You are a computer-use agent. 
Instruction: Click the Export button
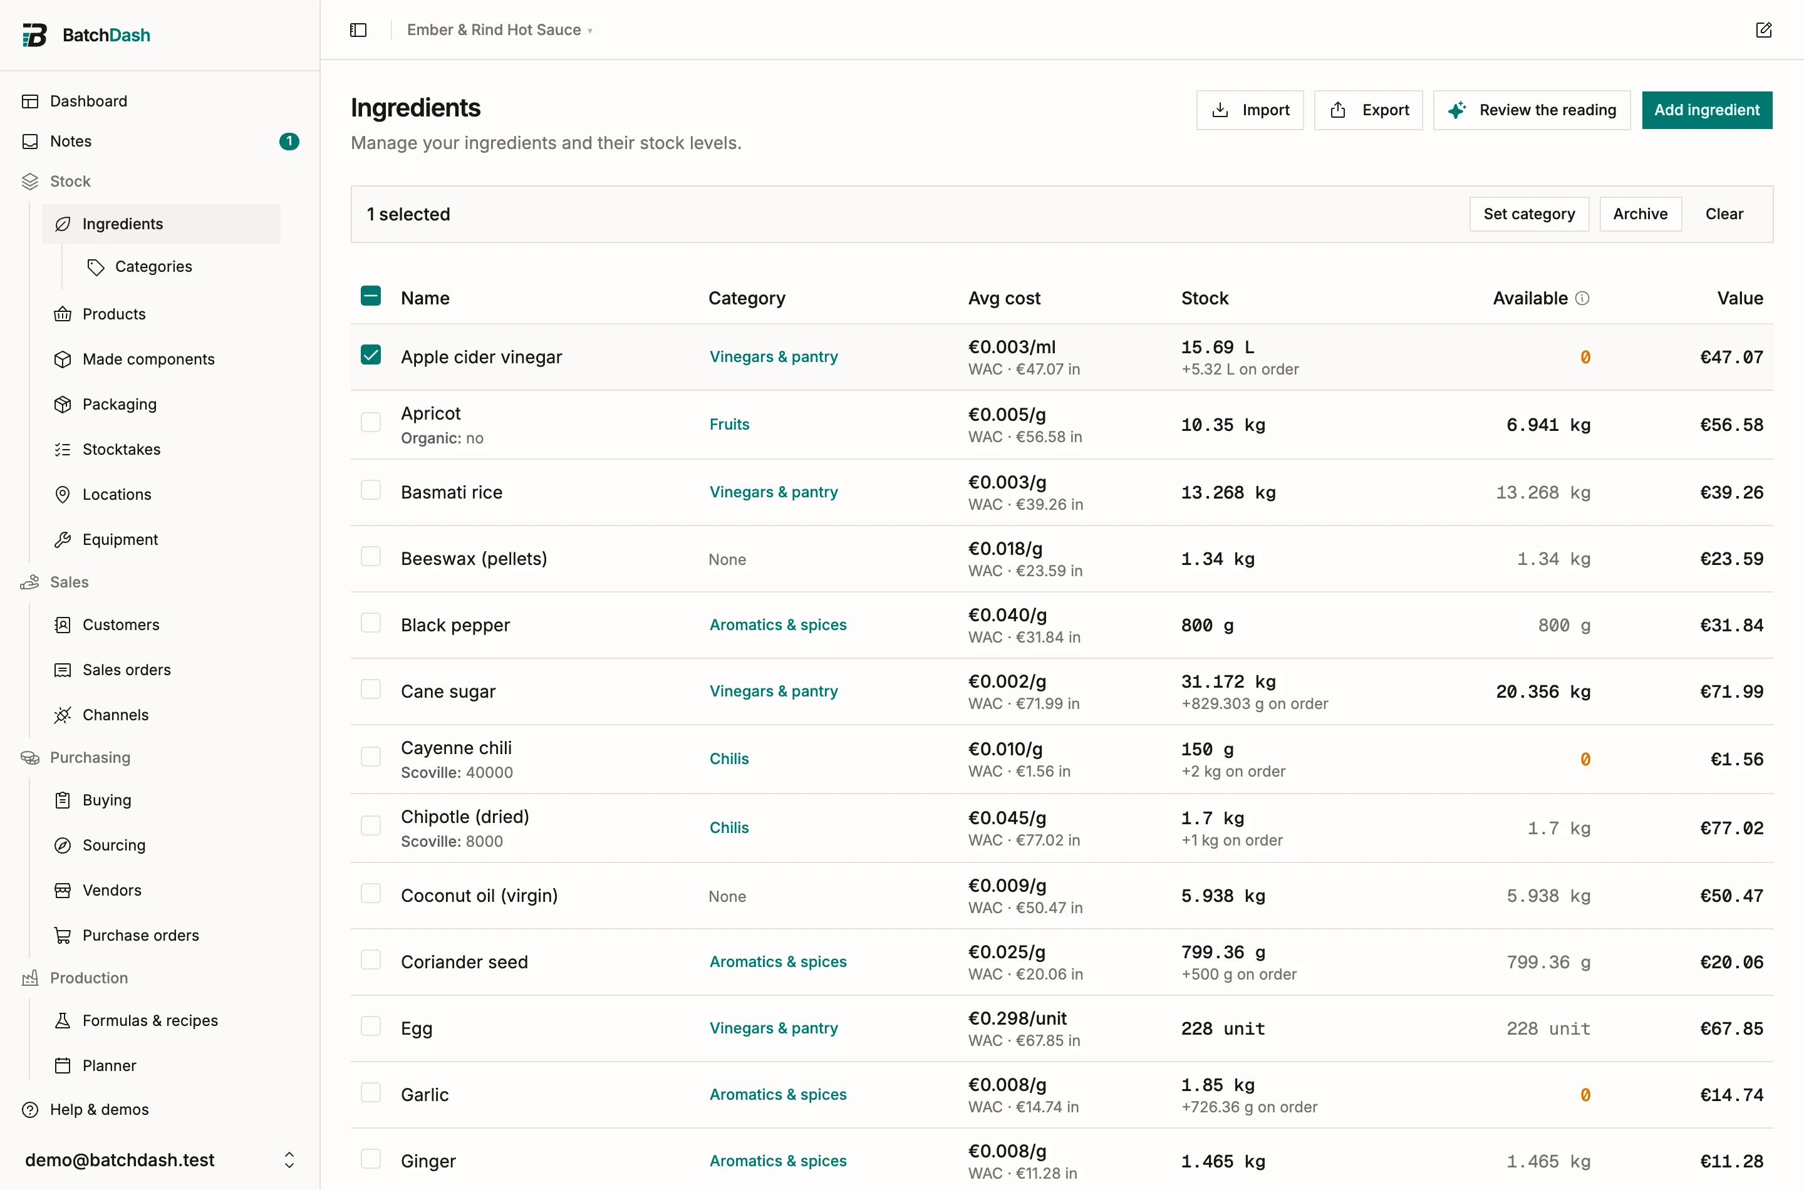point(1367,110)
